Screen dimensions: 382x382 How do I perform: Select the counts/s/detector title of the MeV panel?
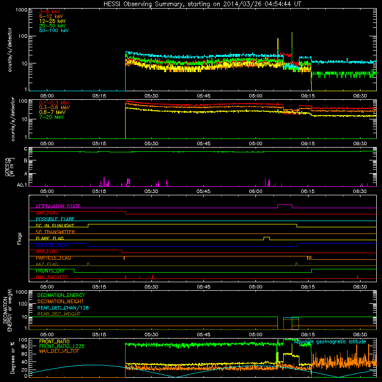click(13, 119)
